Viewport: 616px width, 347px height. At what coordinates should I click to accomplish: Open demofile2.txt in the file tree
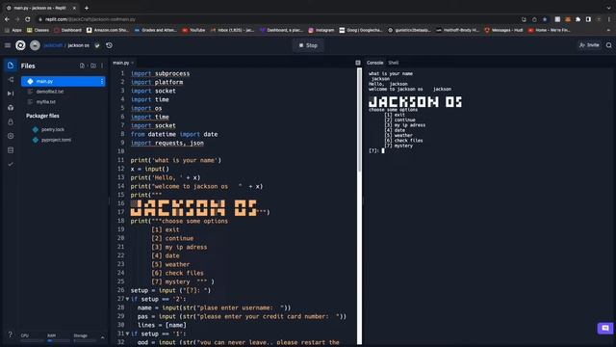click(49, 92)
